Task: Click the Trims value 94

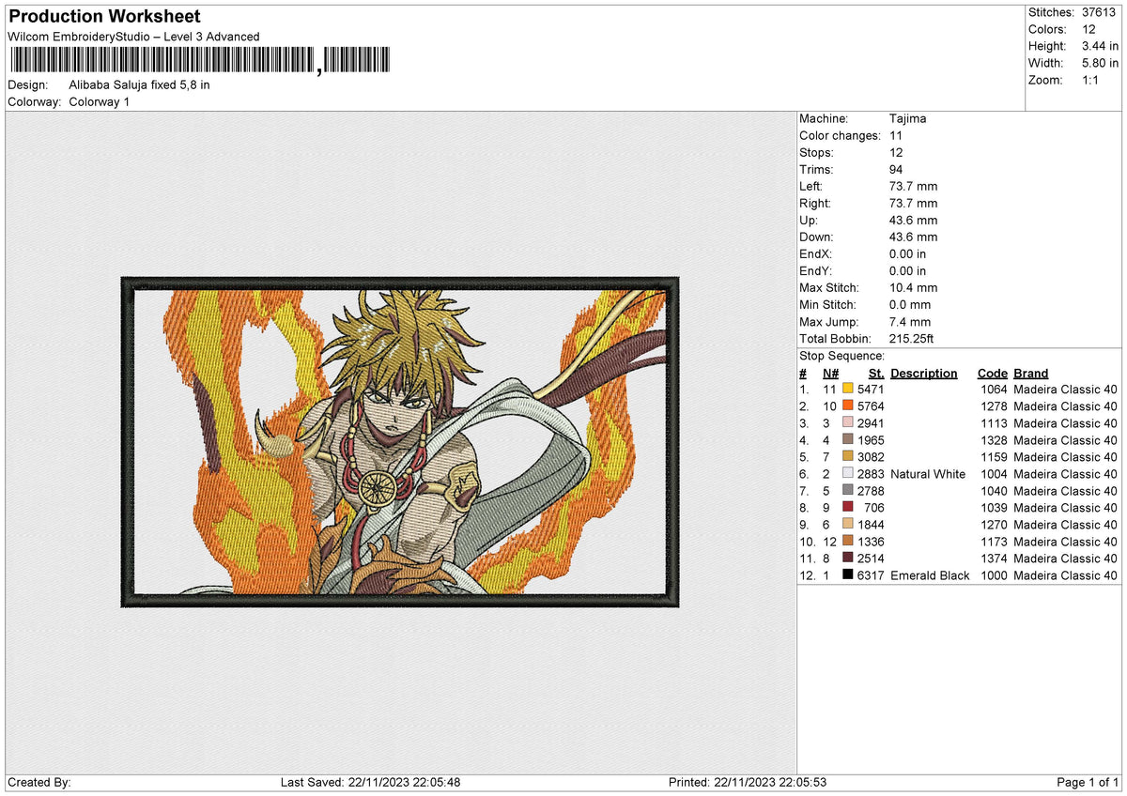Action: click(897, 169)
